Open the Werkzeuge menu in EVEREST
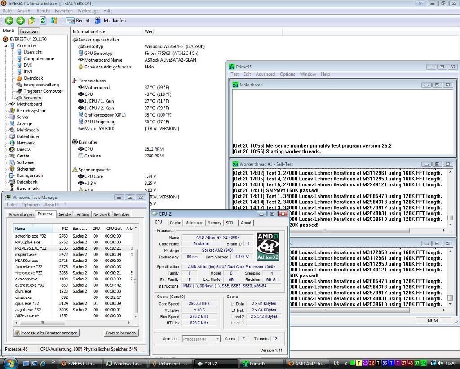Viewport: 460px width, 369px height. click(x=88, y=11)
